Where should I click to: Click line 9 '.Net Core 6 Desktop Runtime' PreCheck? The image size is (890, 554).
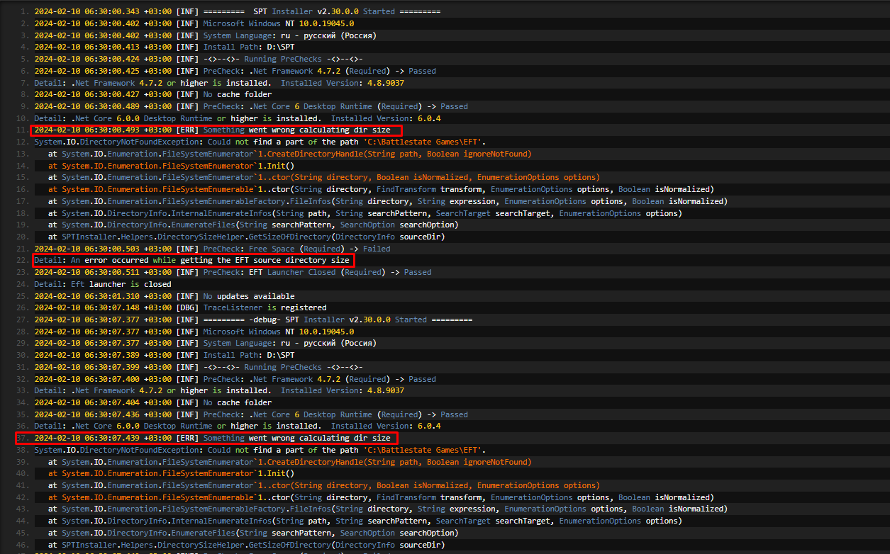tap(251, 106)
